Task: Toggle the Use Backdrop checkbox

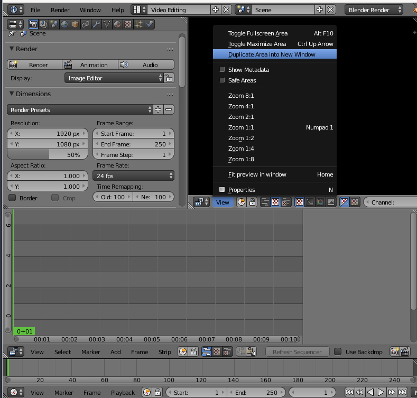Action: 337,352
